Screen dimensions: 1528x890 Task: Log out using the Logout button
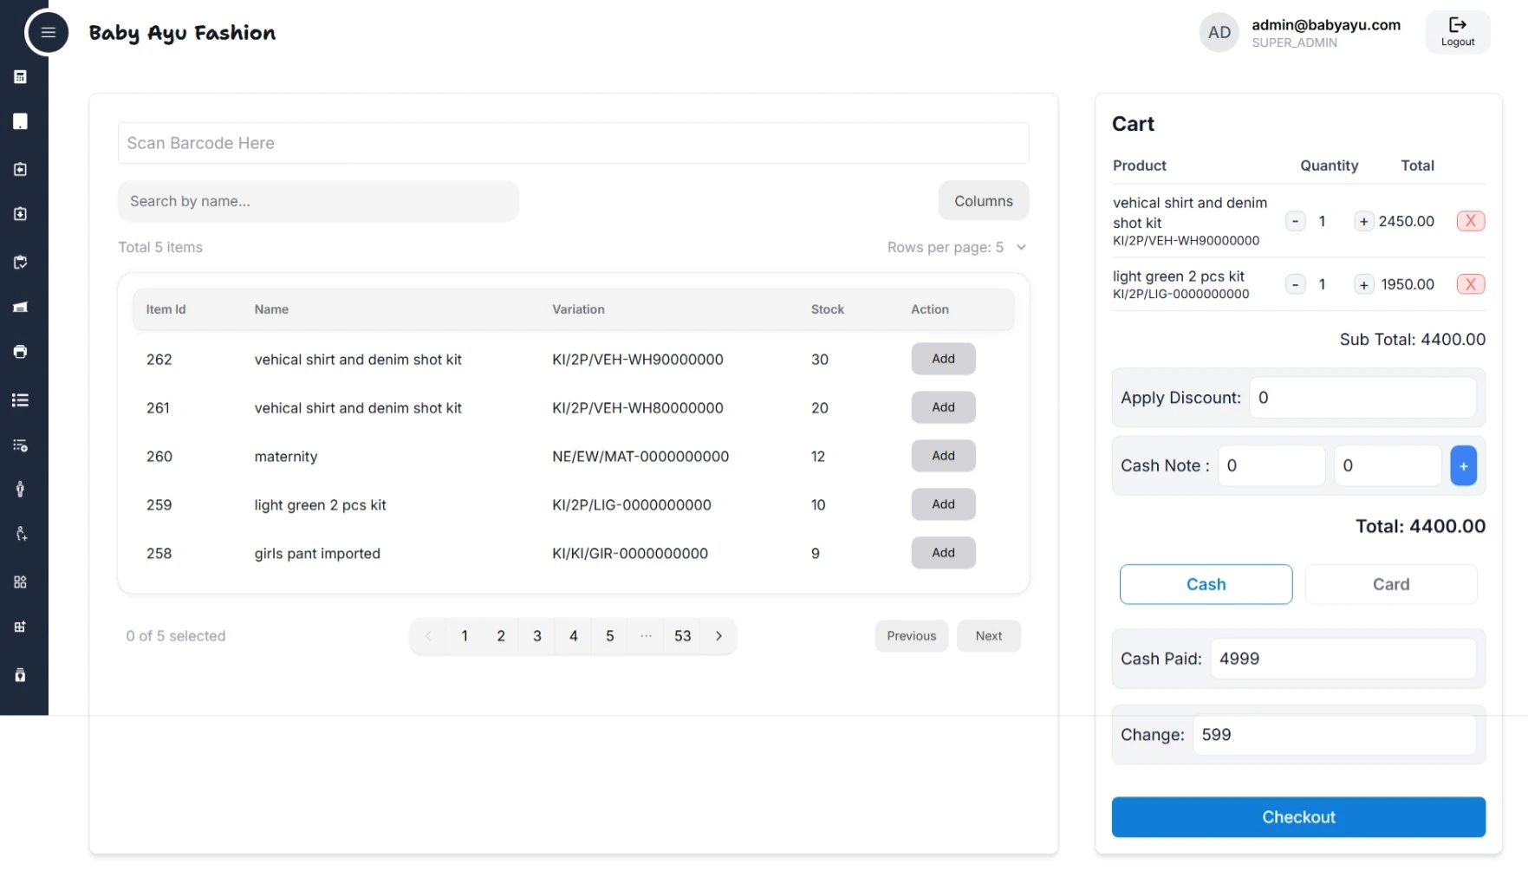click(1457, 32)
